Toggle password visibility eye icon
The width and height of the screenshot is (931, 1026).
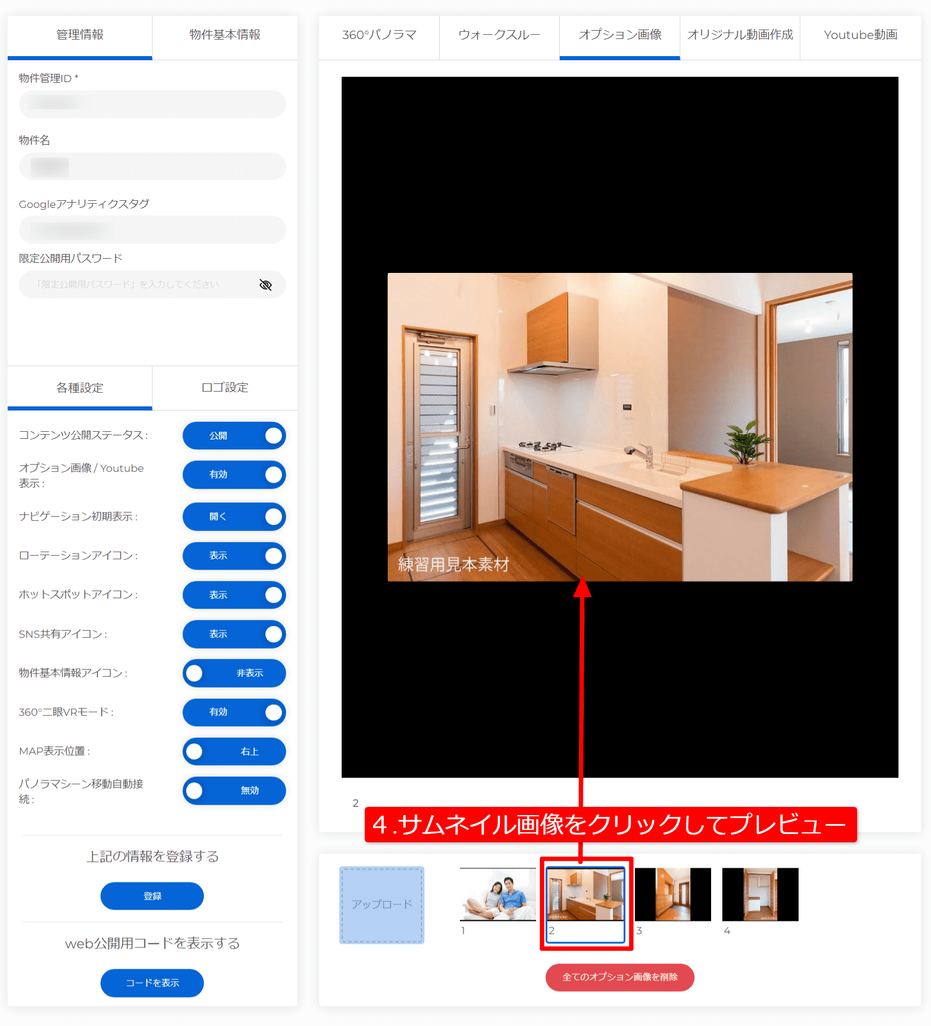[x=265, y=285]
